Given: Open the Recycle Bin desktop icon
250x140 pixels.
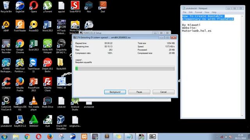Looking at the screenshot, I should pyautogui.click(x=6, y=7).
